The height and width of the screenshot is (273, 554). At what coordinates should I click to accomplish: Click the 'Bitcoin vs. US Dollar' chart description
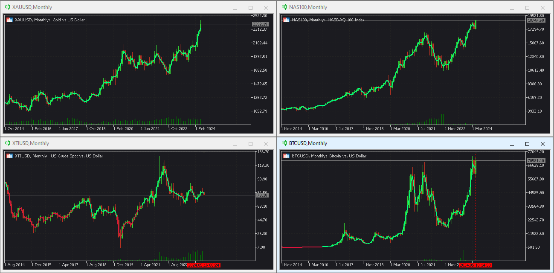click(347, 156)
